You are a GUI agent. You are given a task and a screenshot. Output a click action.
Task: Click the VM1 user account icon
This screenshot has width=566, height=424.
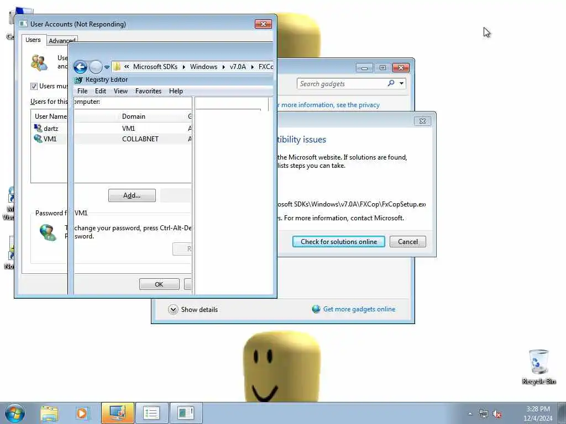coord(38,139)
